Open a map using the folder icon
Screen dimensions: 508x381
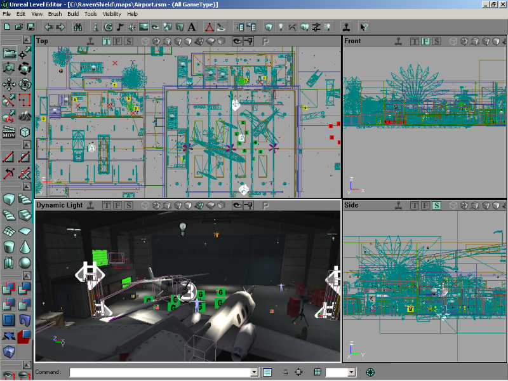[x=19, y=27]
